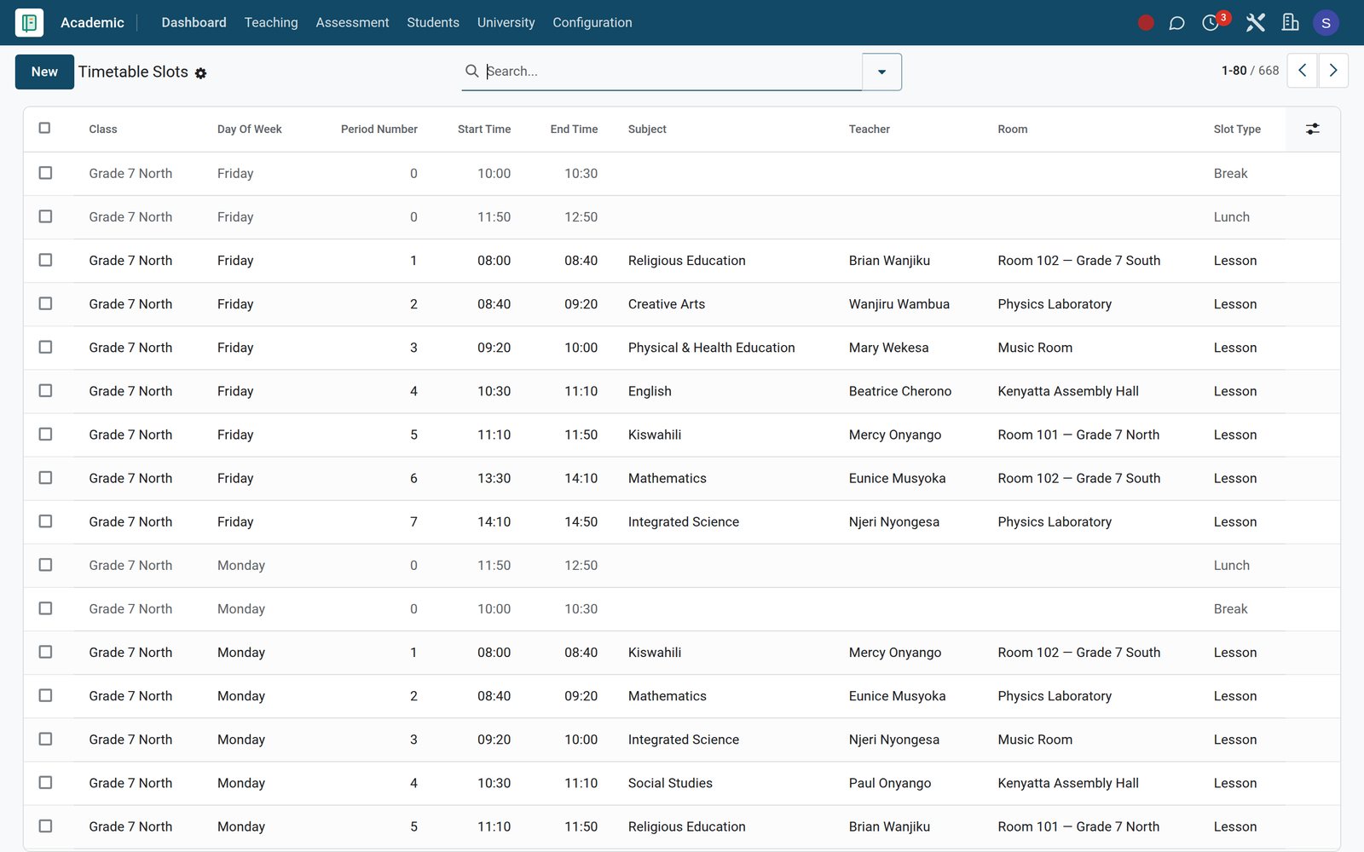Tick the Friday Integrated Science row checkbox
This screenshot has height=852, width=1364.
click(45, 521)
